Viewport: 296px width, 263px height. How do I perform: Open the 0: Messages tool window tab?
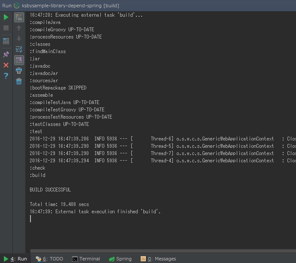pos(158,259)
